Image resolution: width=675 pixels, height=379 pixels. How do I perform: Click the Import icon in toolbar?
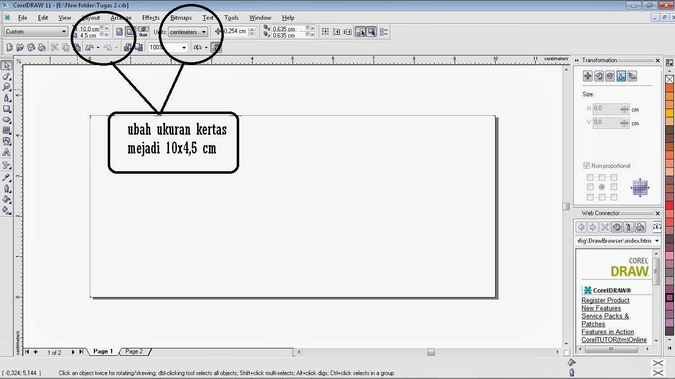[127, 47]
